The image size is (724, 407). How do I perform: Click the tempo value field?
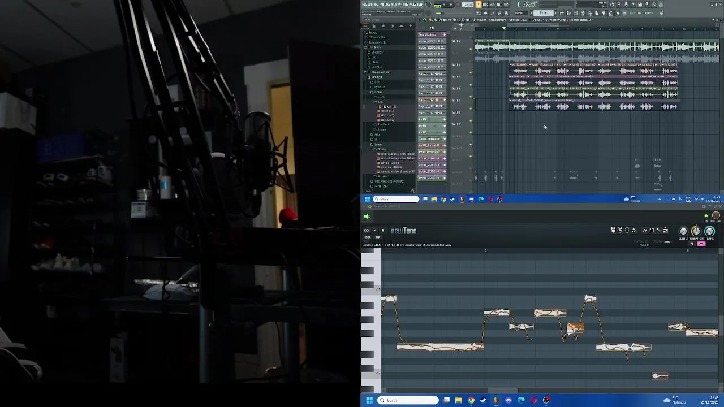click(x=469, y=5)
